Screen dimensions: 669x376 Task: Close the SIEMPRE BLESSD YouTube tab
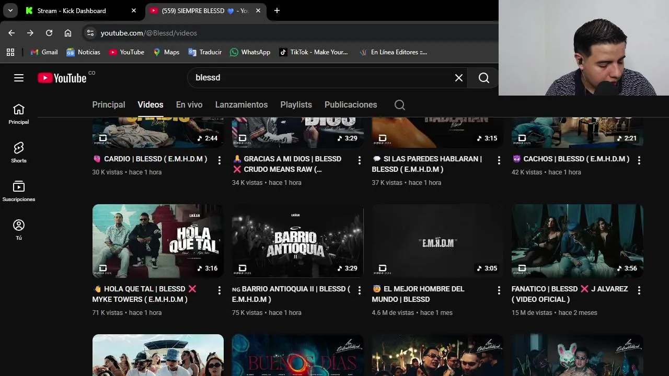pos(258,10)
